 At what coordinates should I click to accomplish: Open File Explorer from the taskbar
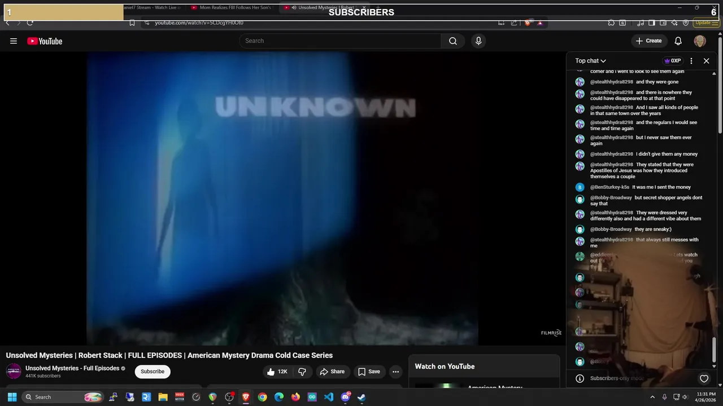pyautogui.click(x=163, y=397)
